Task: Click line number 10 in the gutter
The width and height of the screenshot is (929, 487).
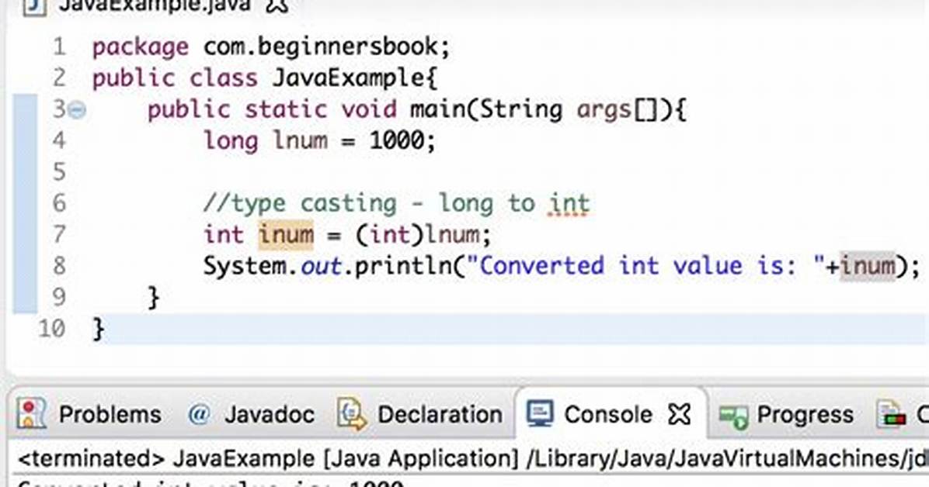Action: click(x=51, y=328)
